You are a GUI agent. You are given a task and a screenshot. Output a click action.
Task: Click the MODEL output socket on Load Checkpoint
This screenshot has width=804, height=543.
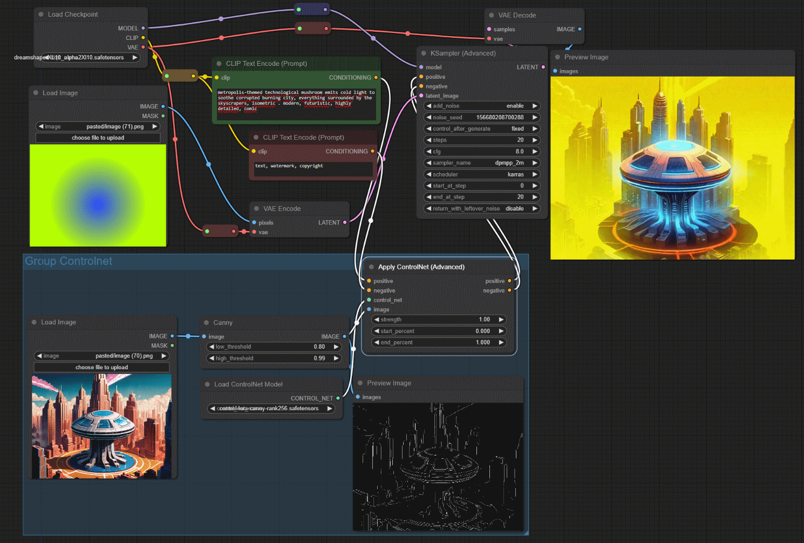tap(143, 28)
